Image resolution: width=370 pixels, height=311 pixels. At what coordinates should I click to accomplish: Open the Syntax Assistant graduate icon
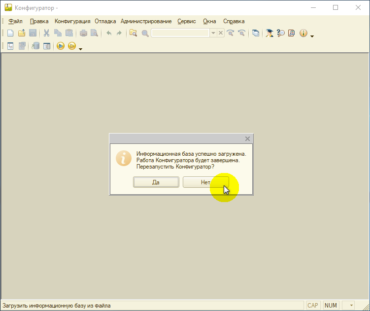269,33
